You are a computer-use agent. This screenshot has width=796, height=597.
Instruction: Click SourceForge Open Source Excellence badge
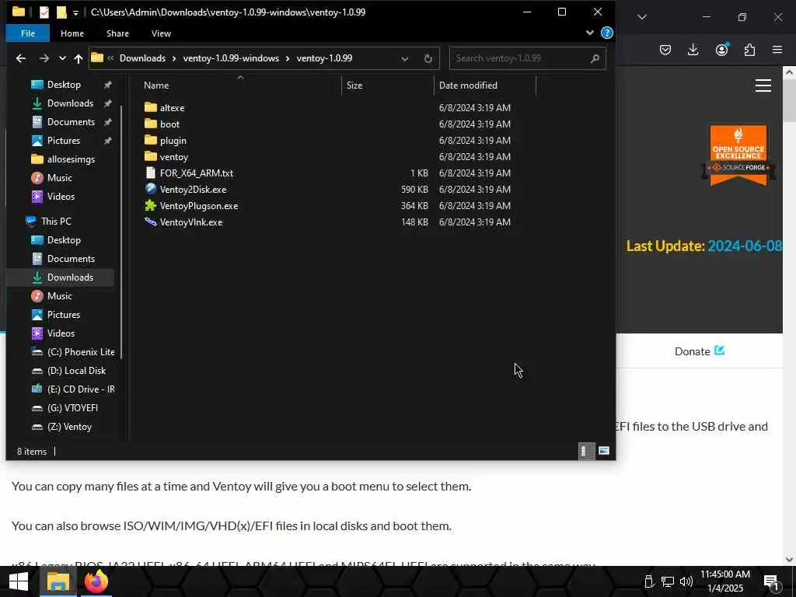[x=738, y=155]
